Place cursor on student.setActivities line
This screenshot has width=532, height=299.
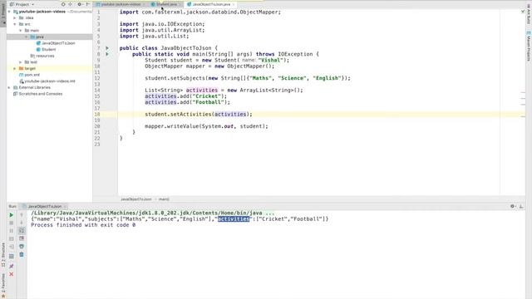pyautogui.click(x=199, y=115)
